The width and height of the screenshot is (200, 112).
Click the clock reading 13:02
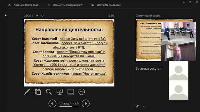coord(111,16)
